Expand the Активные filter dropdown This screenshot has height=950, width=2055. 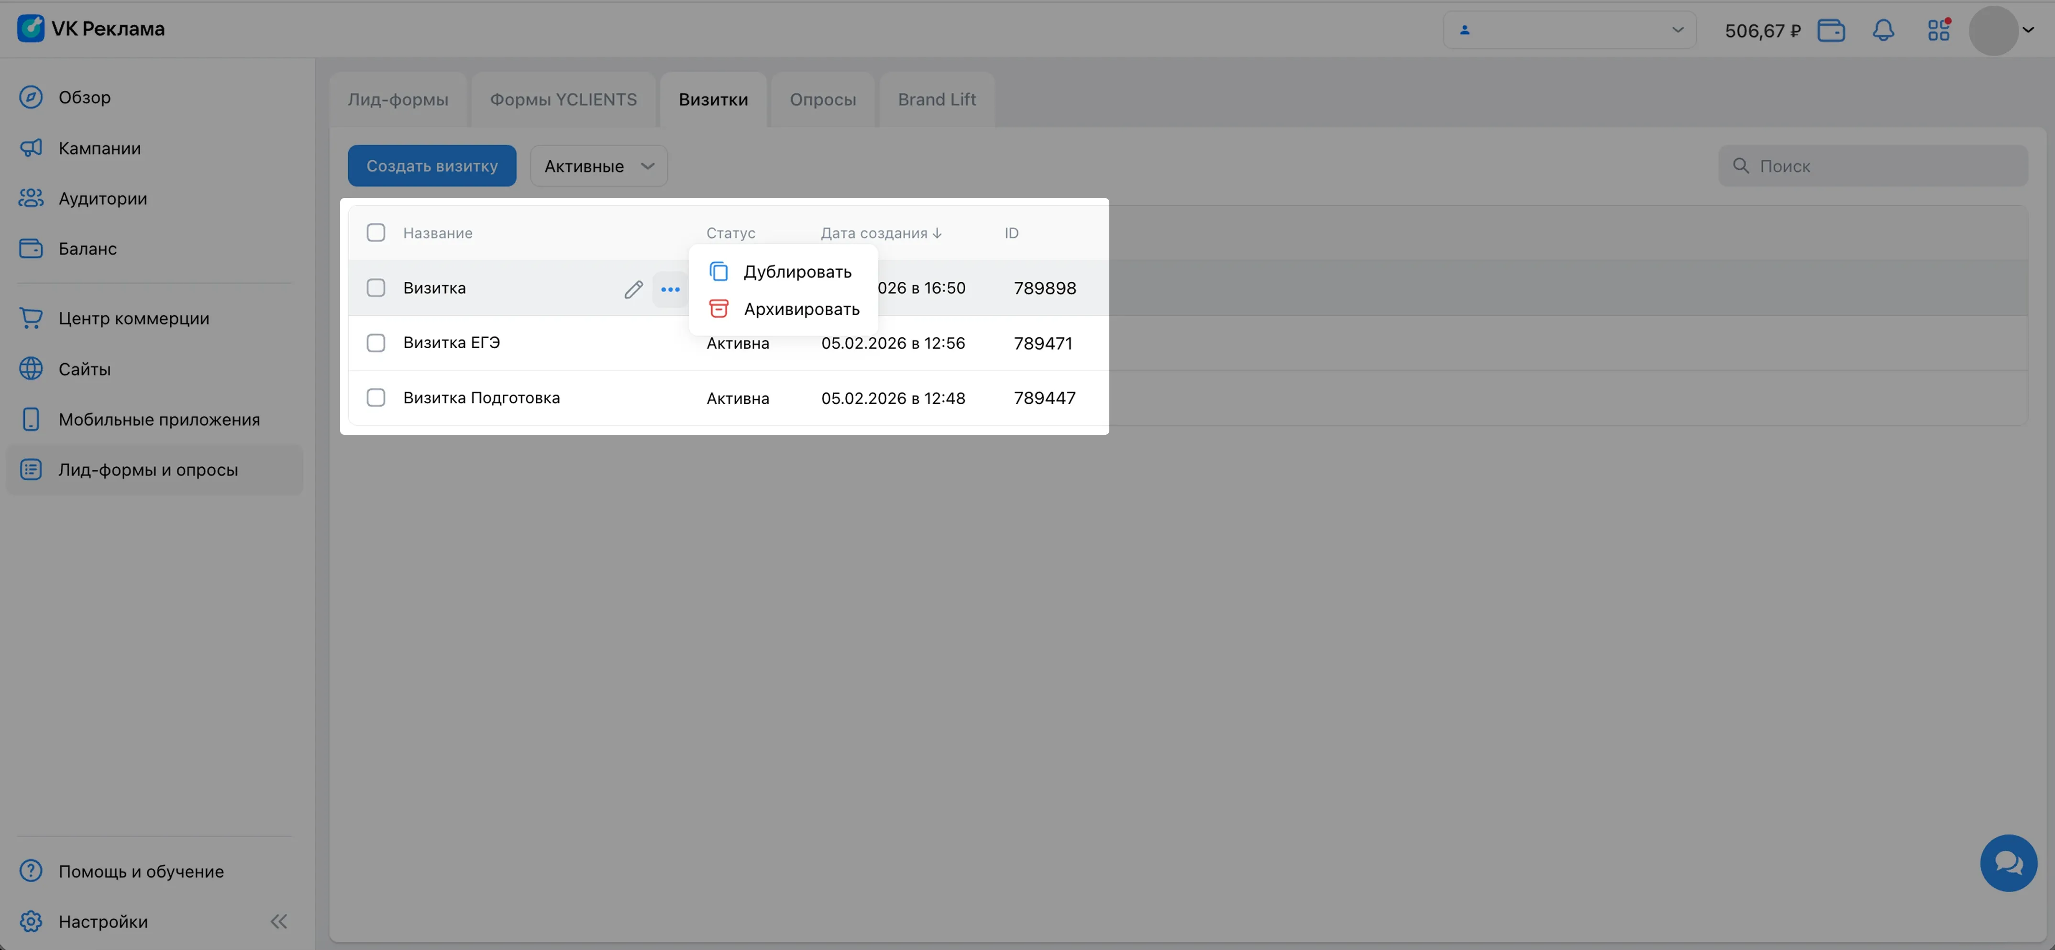coord(598,166)
